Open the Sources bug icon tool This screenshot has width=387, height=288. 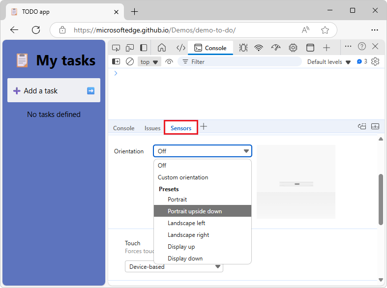pos(243,48)
